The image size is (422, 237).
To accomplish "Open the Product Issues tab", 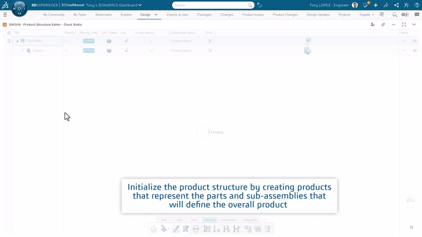I will (253, 15).
